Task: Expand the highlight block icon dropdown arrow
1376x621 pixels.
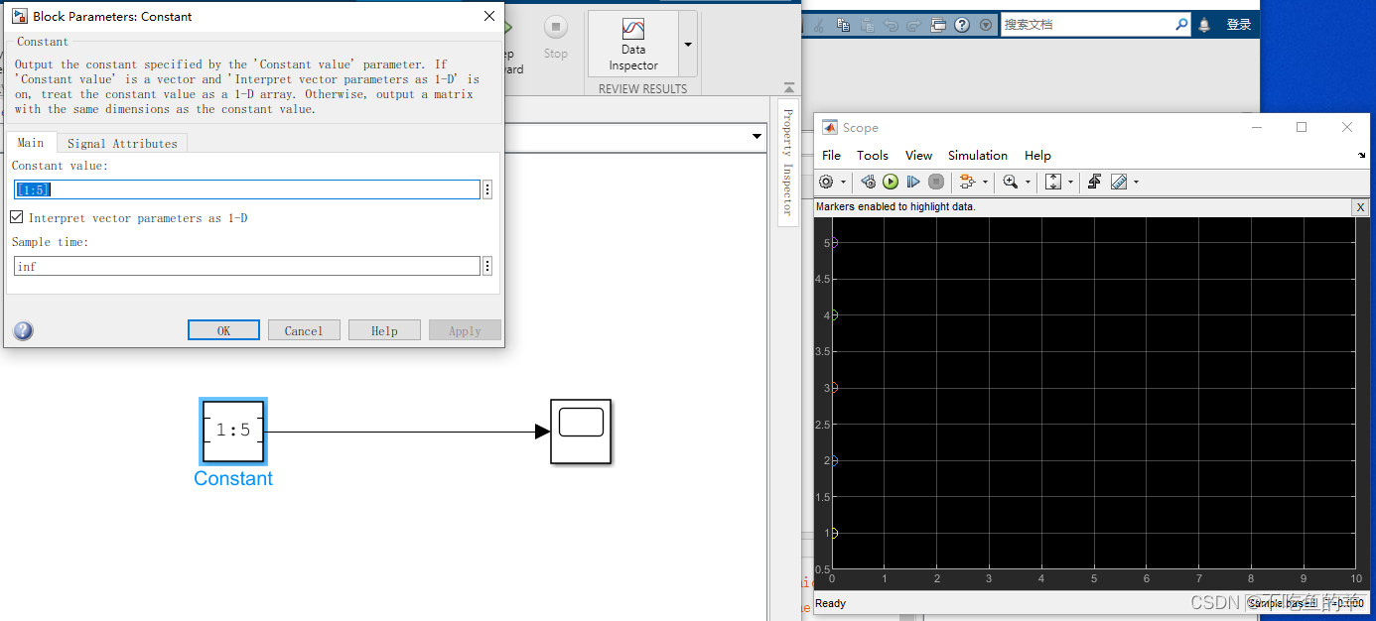Action: [x=985, y=183]
